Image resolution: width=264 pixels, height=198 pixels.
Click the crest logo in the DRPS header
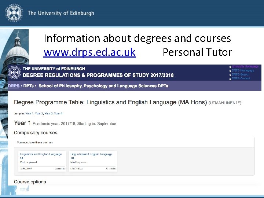15,72
